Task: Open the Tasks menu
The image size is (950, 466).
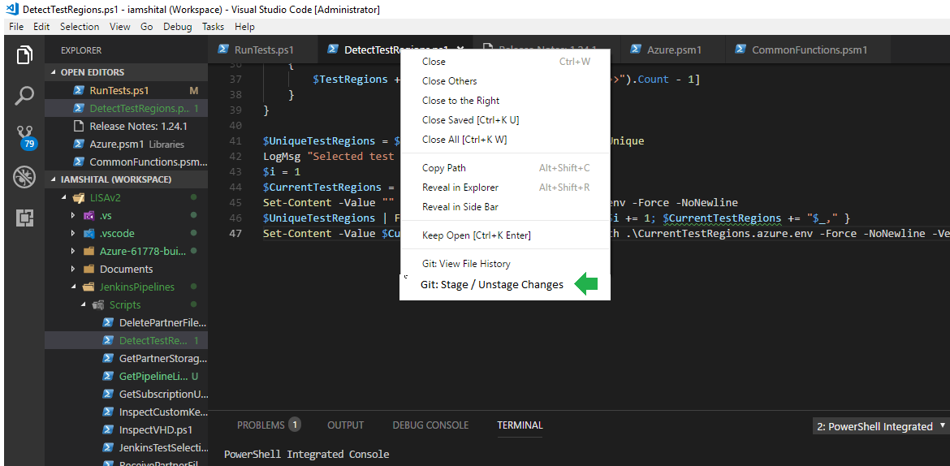Action: [x=214, y=27]
